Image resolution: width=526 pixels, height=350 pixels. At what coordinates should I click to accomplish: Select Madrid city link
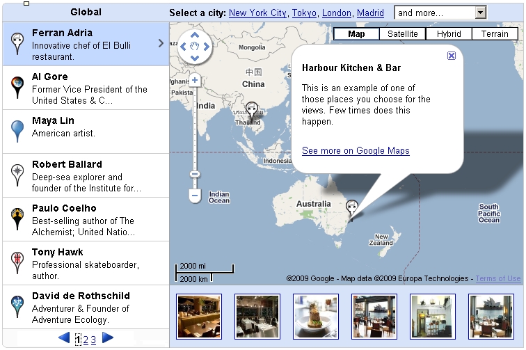370,13
